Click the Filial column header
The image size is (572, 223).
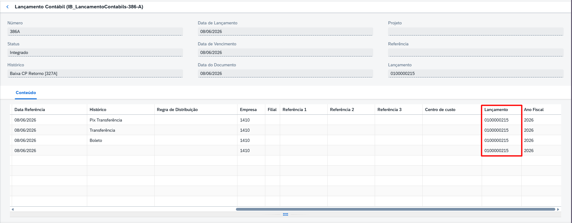272,109
